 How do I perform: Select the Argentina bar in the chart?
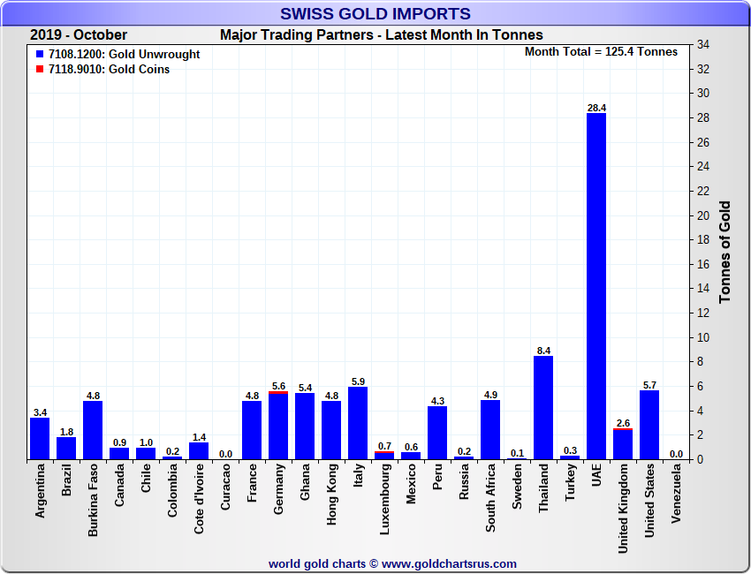click(x=40, y=439)
